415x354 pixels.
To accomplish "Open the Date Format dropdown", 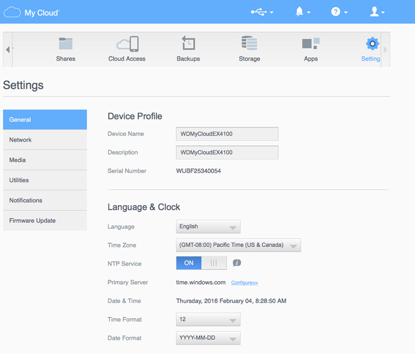I will (208, 338).
